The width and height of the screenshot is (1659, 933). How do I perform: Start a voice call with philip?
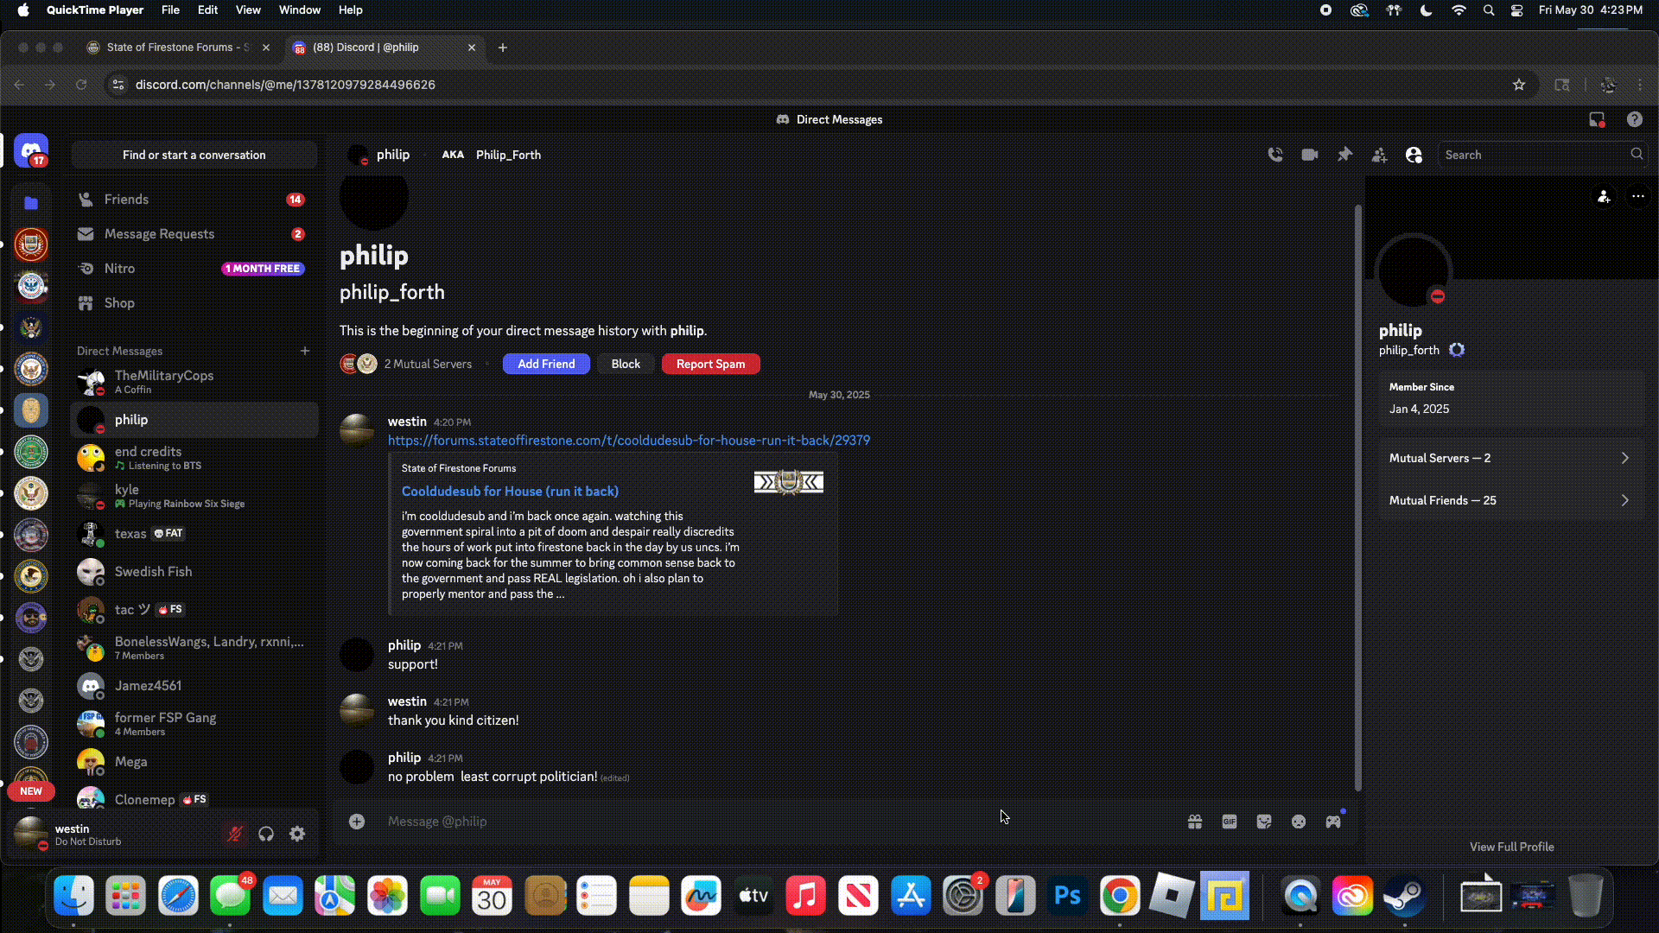tap(1275, 155)
